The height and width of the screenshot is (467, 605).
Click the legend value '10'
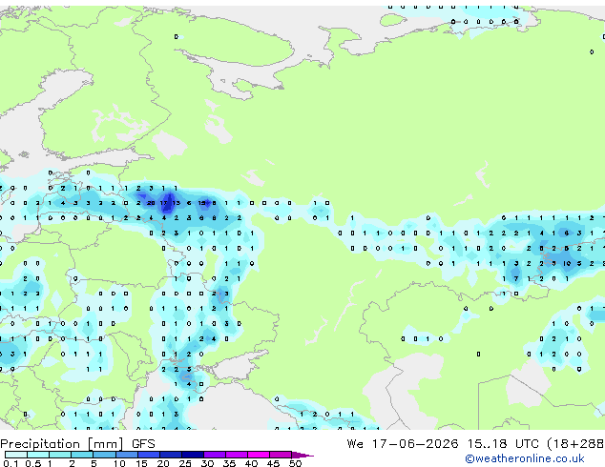point(119,463)
